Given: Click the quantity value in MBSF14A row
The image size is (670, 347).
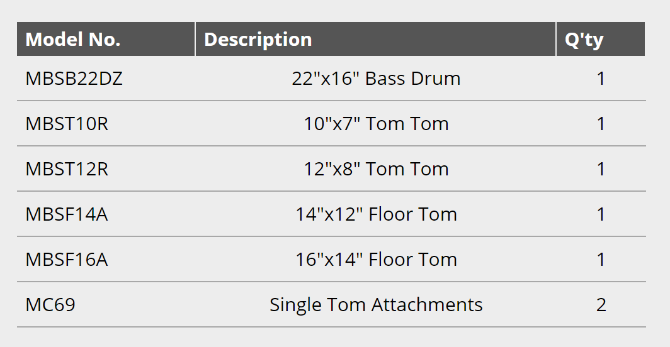Looking at the screenshot, I should (x=601, y=214).
